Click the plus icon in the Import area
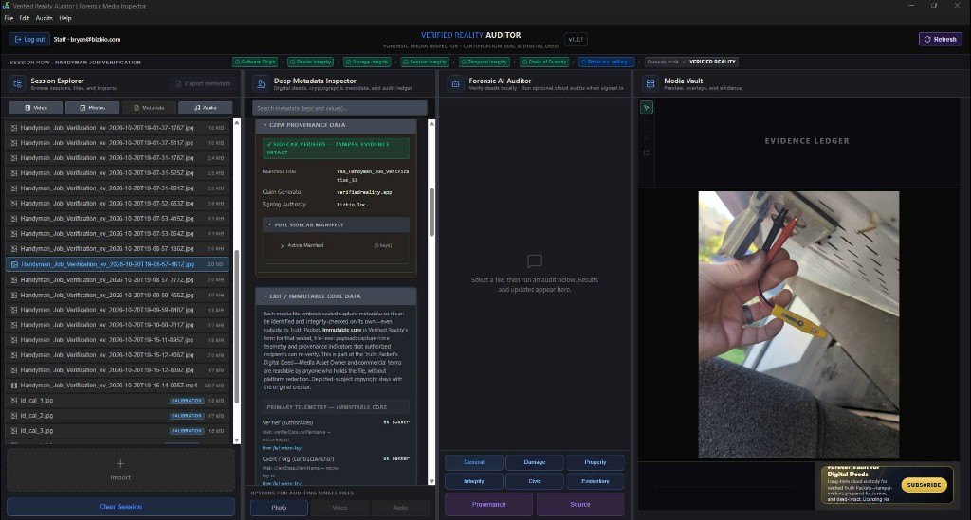 [120, 463]
